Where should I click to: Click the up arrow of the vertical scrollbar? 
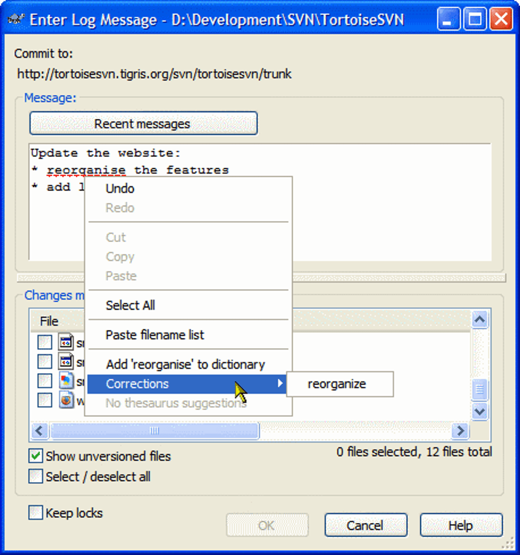[x=480, y=320]
